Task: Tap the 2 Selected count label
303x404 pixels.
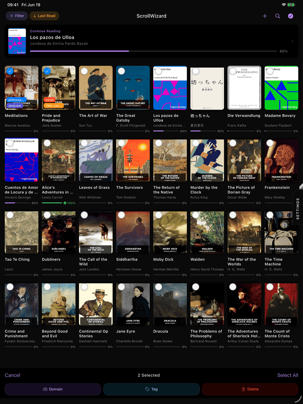Action: 149,375
